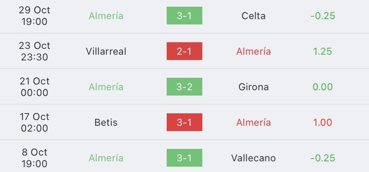Select the Girona team name
Screen dimensions: 369x172
coord(254,87)
